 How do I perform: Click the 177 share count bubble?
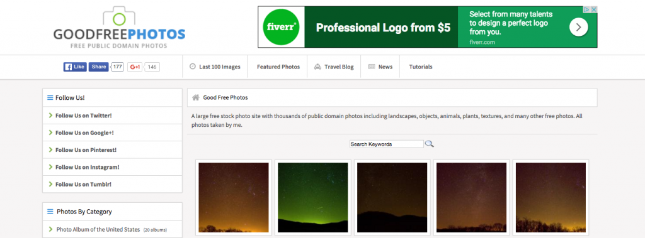click(118, 67)
